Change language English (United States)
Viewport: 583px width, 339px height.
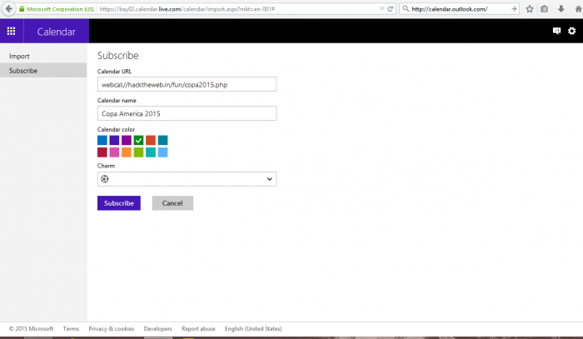point(253,329)
